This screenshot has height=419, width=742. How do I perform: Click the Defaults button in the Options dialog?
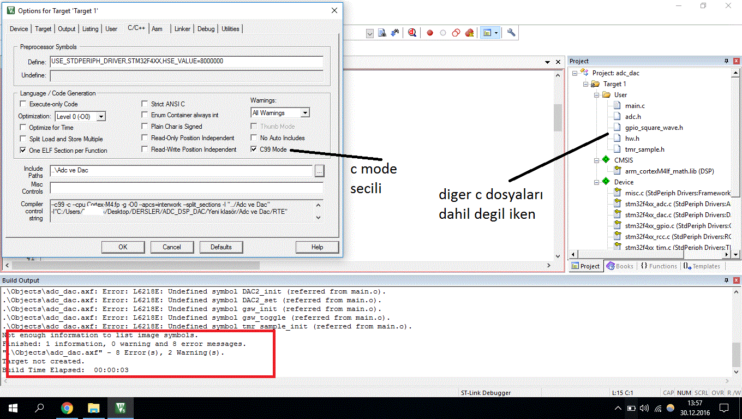[221, 247]
